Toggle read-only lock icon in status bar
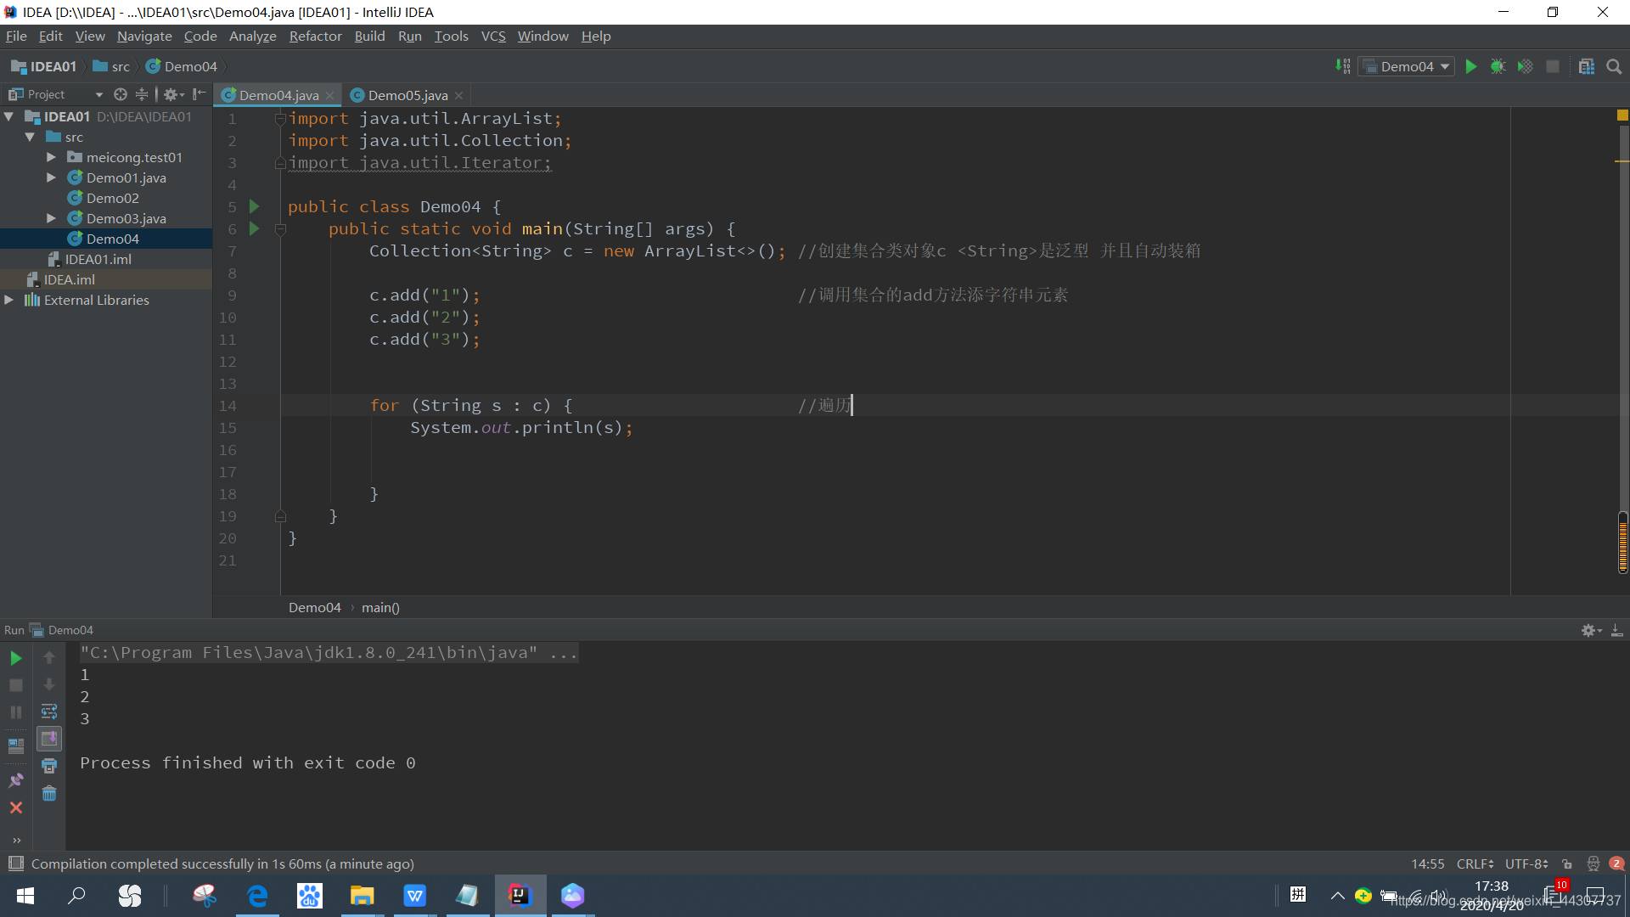Image resolution: width=1630 pixels, height=917 pixels. tap(1567, 864)
